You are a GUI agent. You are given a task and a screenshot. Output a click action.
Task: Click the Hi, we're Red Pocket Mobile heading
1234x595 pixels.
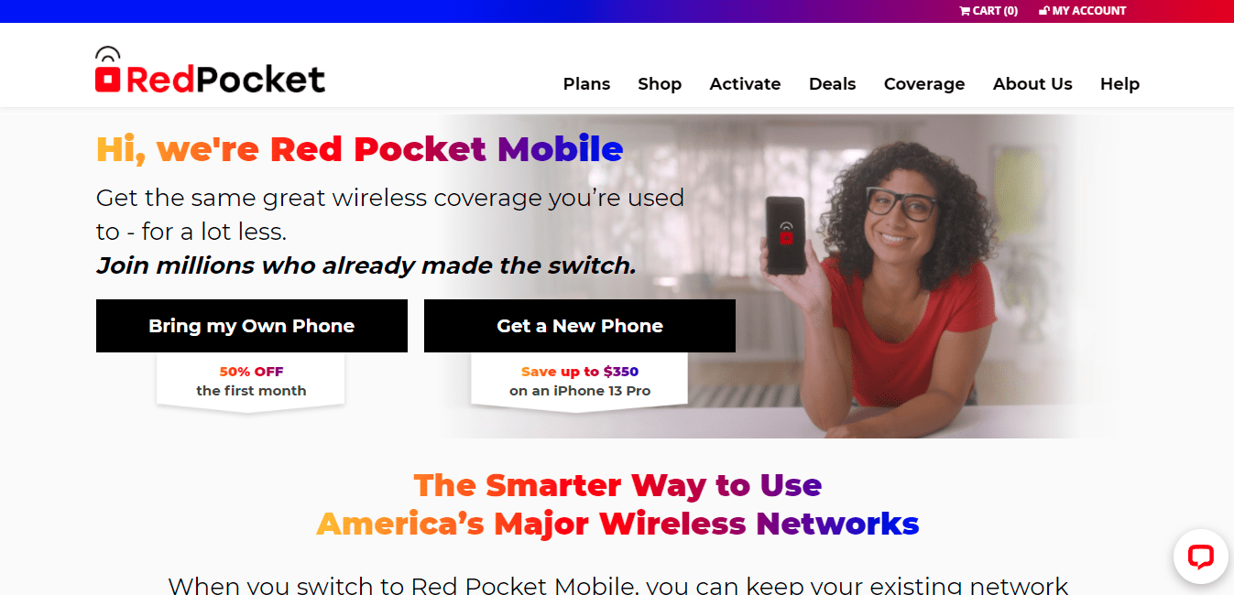[359, 148]
